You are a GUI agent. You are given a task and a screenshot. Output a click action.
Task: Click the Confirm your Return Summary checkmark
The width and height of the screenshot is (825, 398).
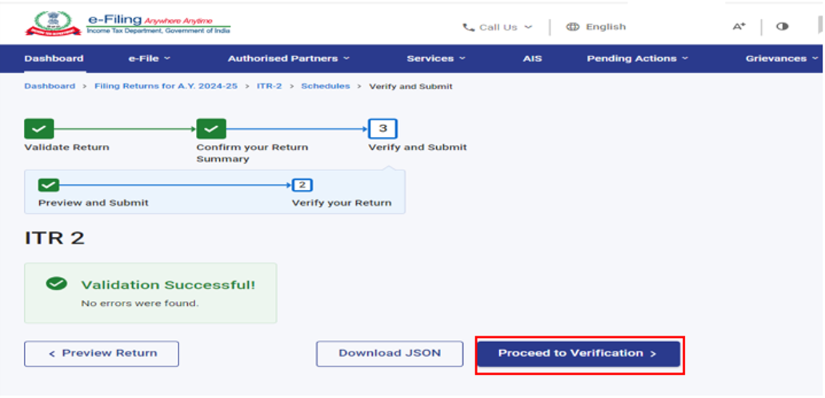tap(211, 129)
